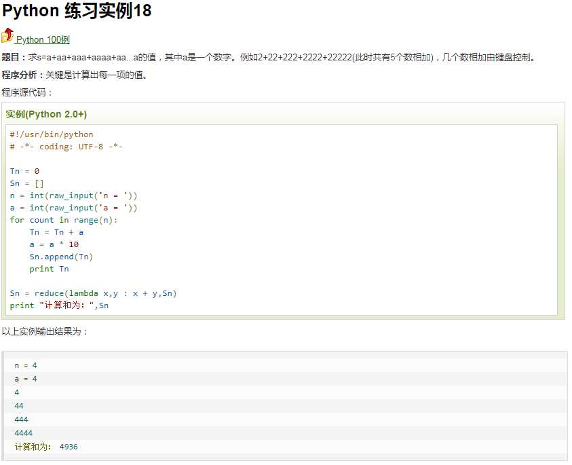Click the line "print "计算和为：",Sn"
572x465 pixels.
[x=59, y=305]
